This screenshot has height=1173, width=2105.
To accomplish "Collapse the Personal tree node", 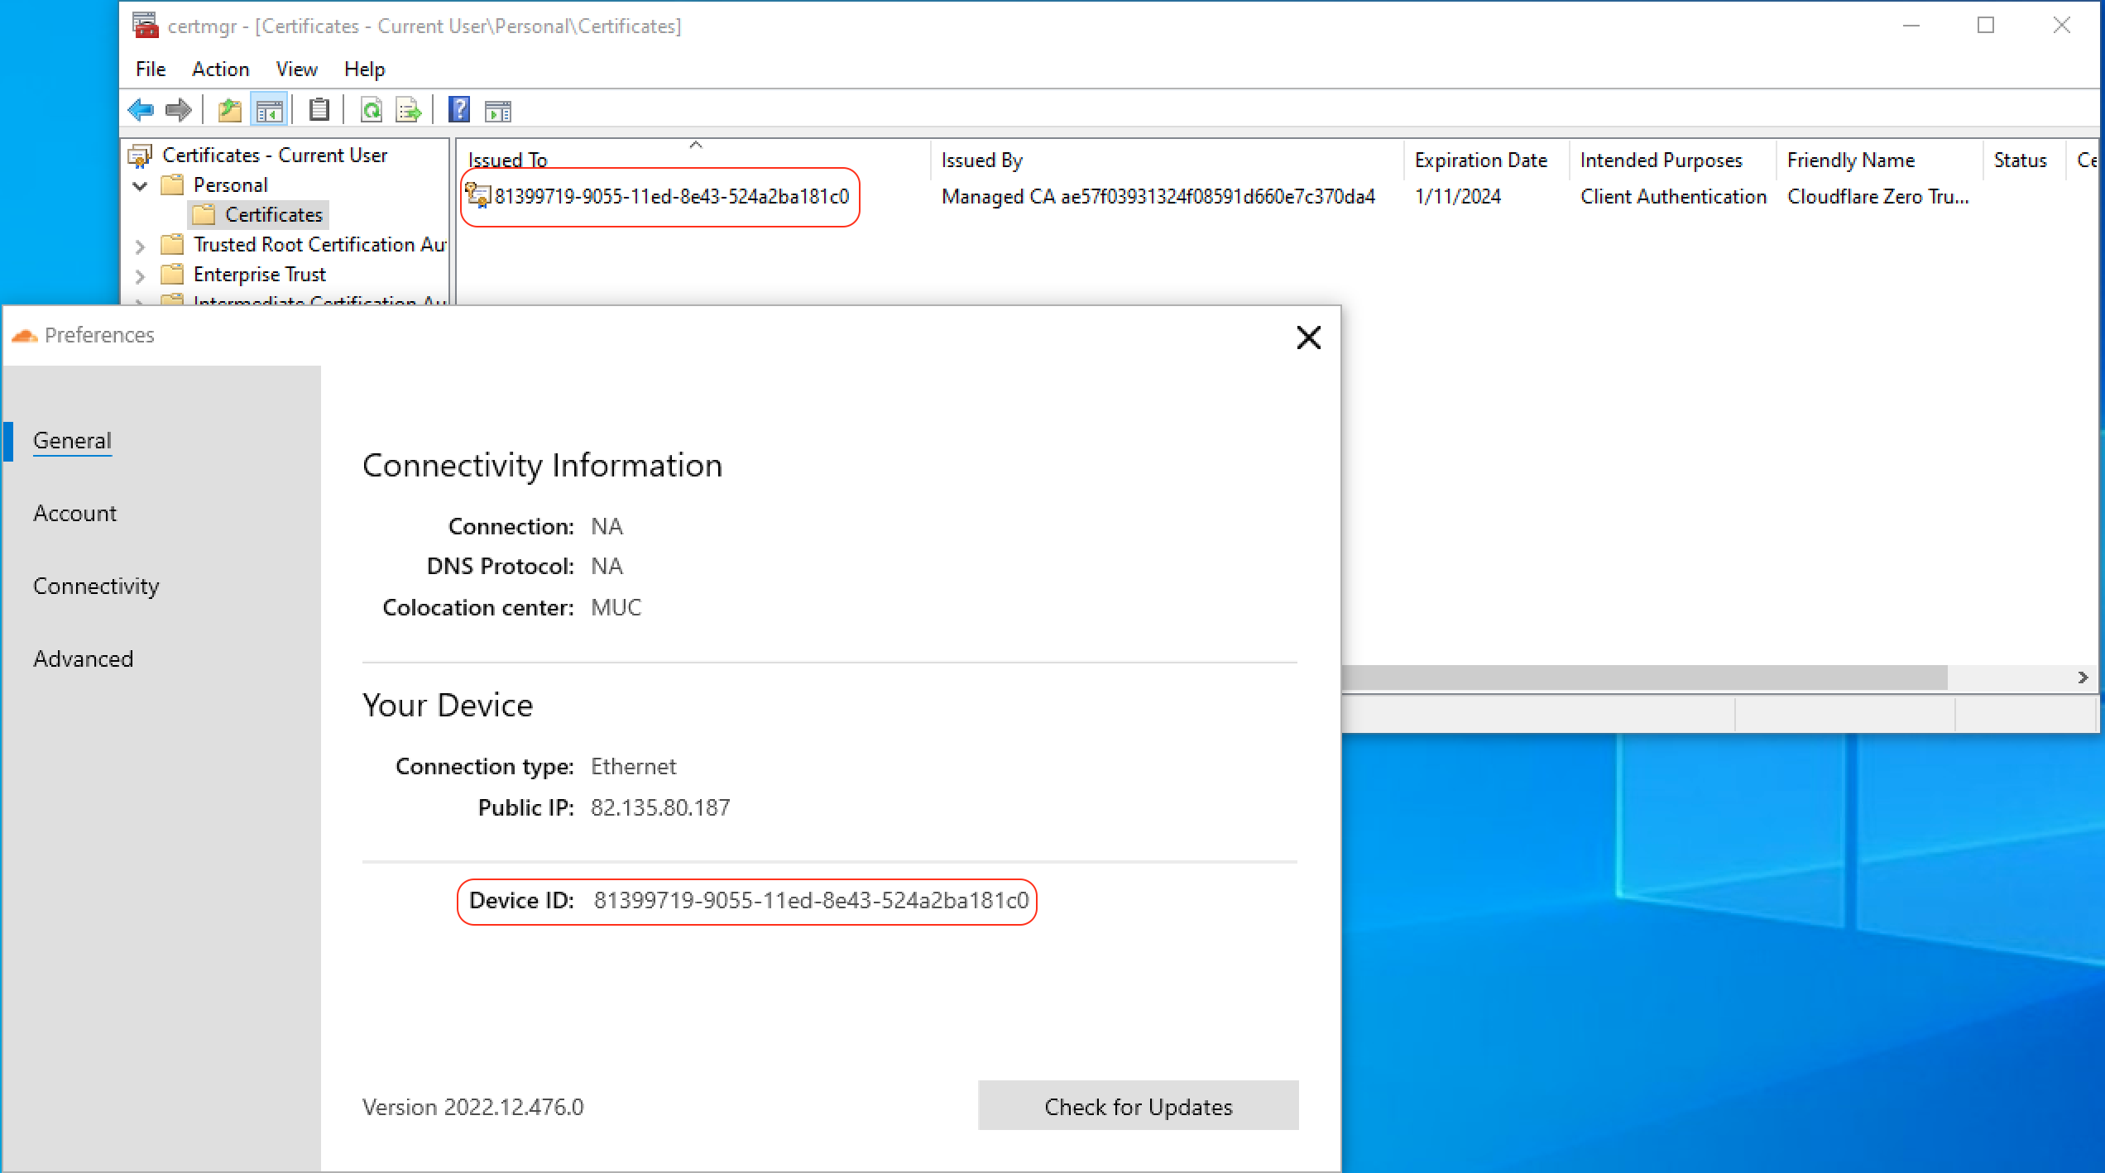I will coord(140,185).
